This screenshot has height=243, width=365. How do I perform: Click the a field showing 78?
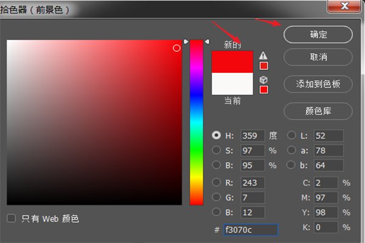click(x=328, y=151)
